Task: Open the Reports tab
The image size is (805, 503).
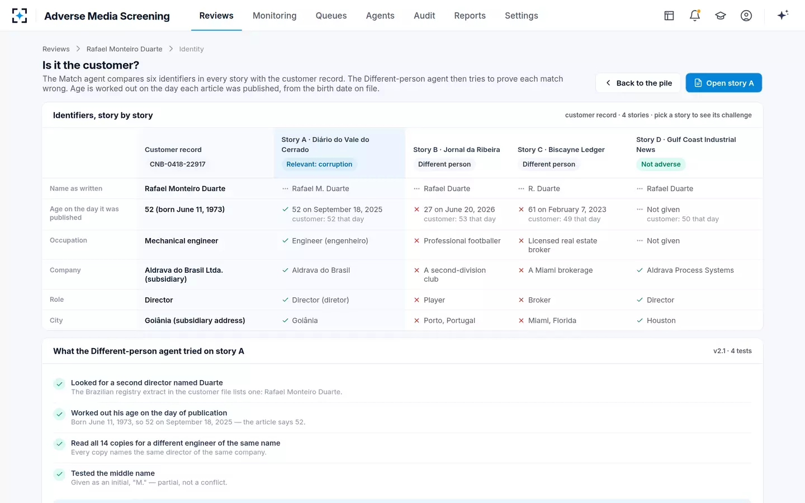Action: pos(470,16)
